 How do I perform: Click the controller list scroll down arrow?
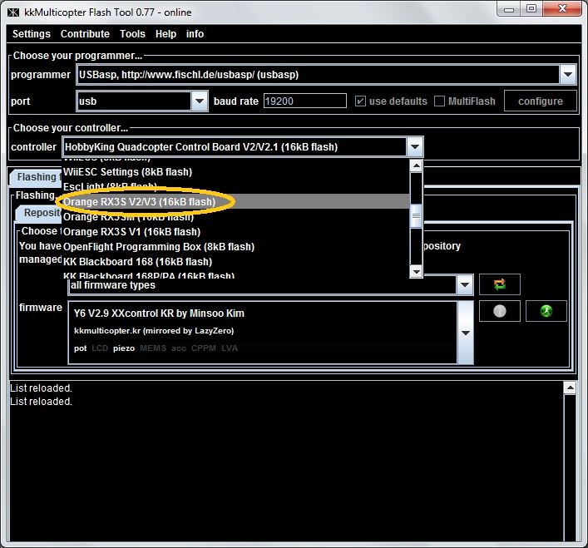click(416, 271)
